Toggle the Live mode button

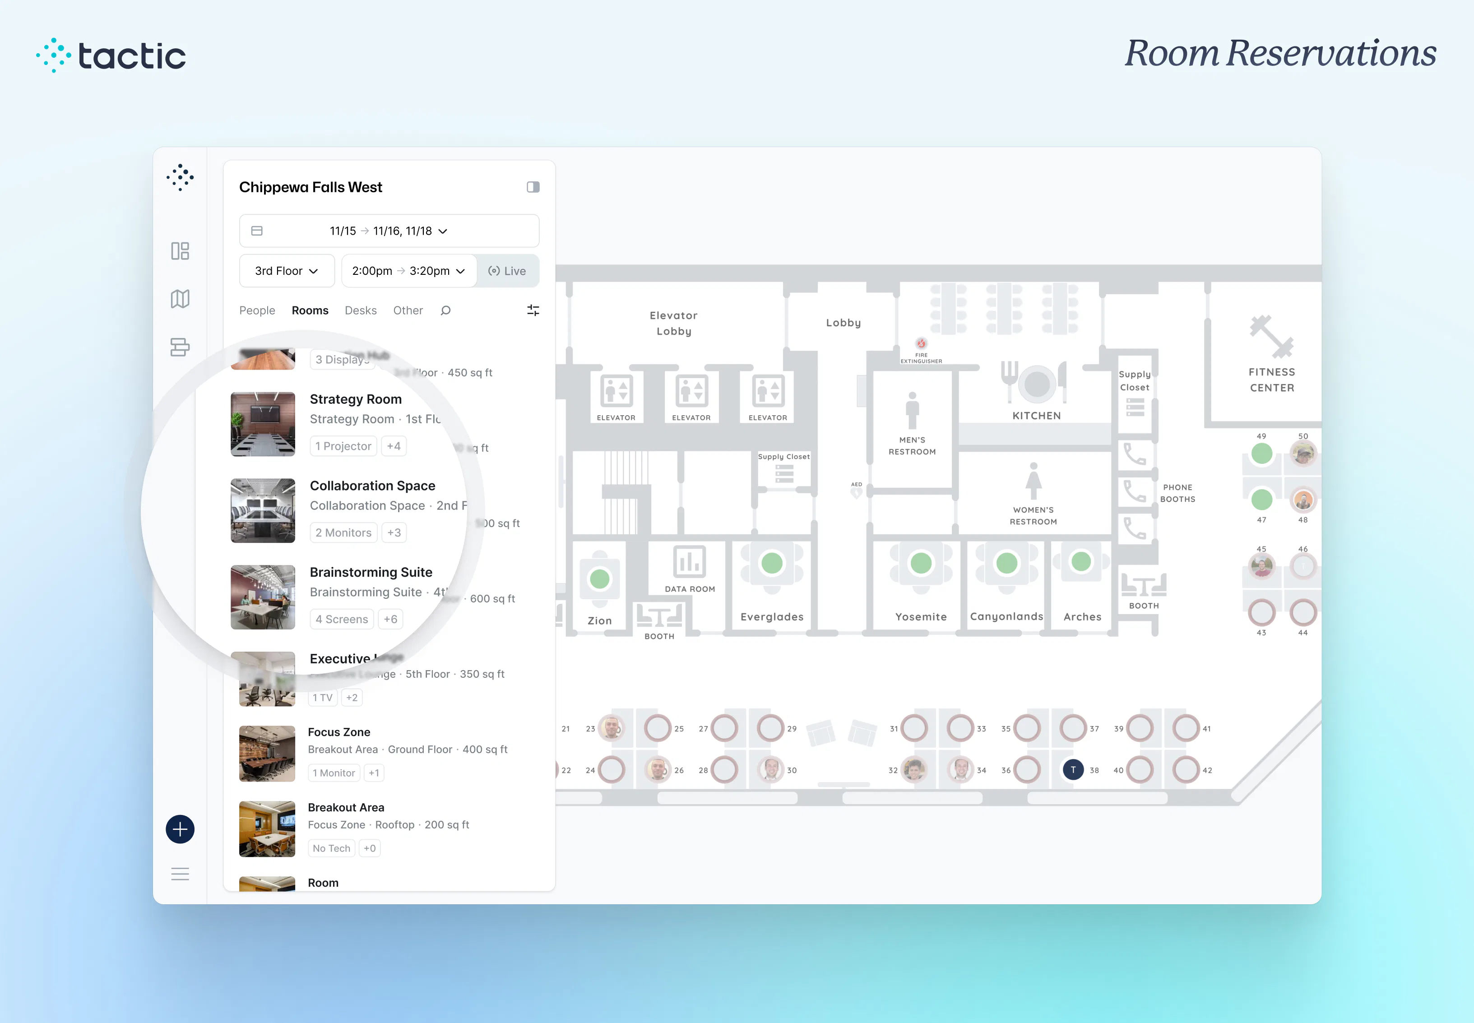(507, 271)
